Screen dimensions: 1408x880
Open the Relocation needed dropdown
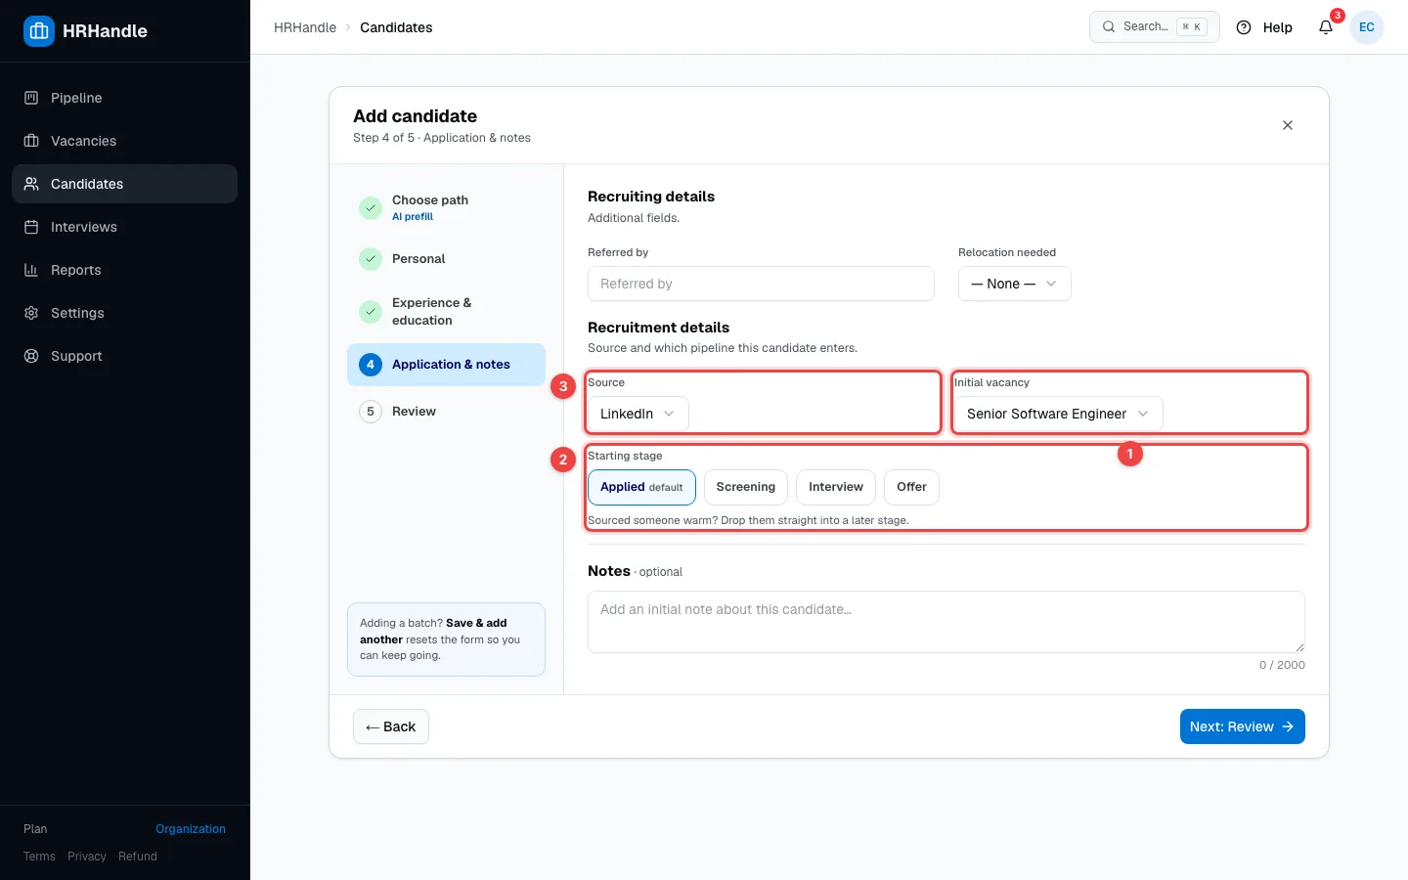[x=1014, y=284]
